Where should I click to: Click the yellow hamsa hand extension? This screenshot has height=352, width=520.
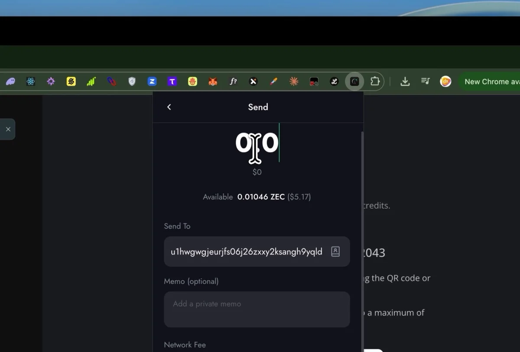pyautogui.click(x=192, y=81)
